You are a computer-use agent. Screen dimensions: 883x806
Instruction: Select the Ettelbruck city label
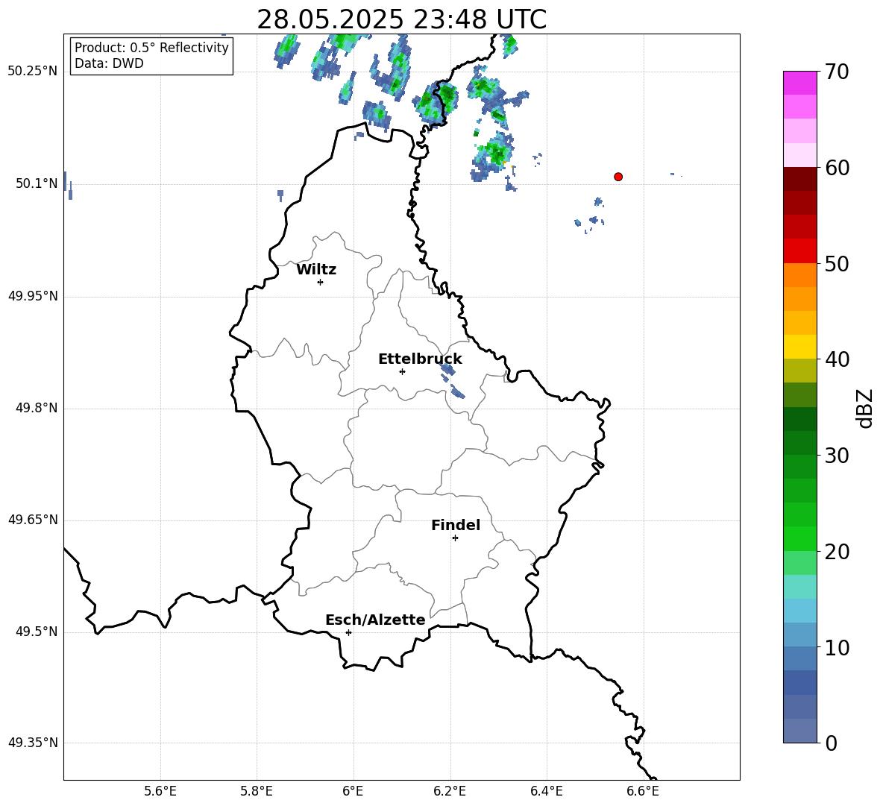coord(420,359)
